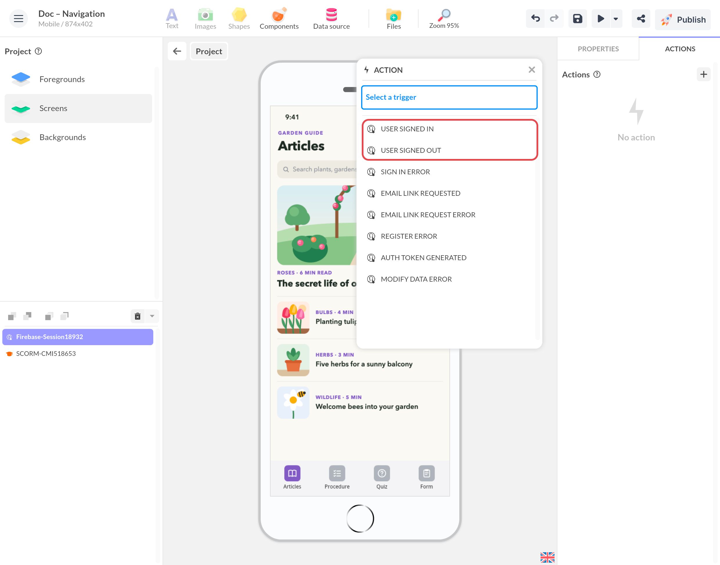Redo the last change

[554, 19]
